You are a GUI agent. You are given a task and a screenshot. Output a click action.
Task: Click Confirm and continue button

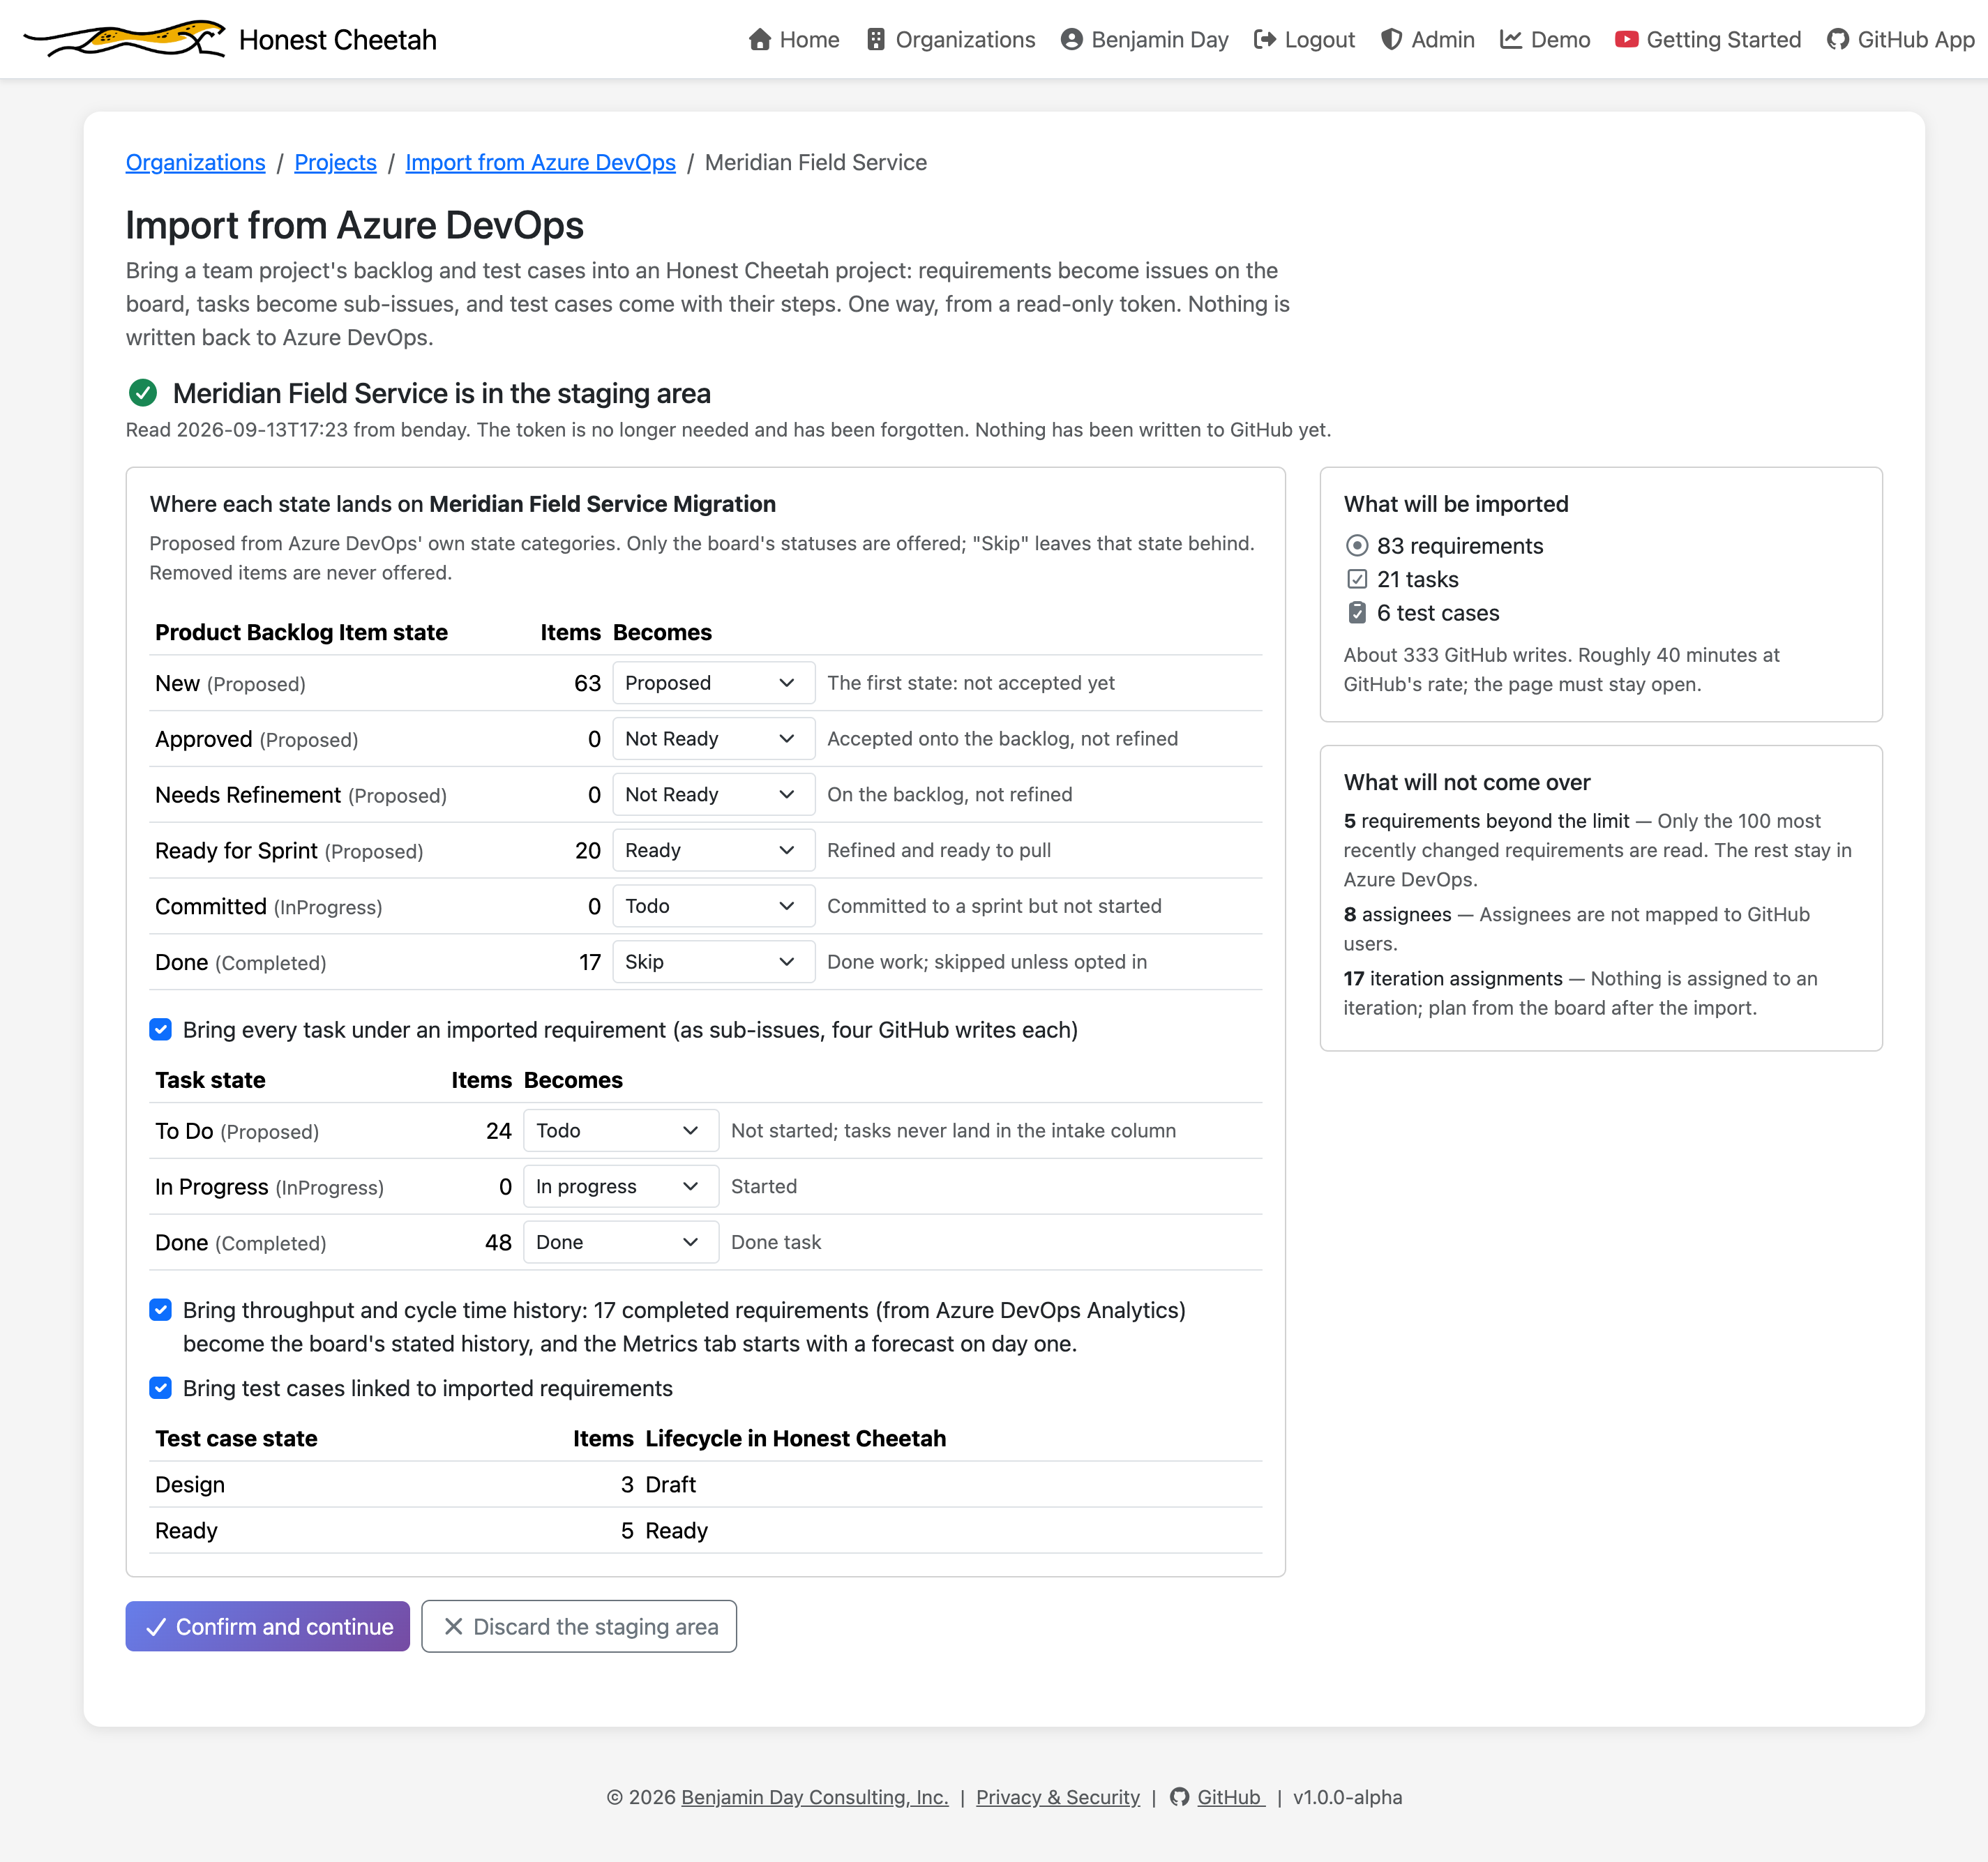(x=268, y=1627)
